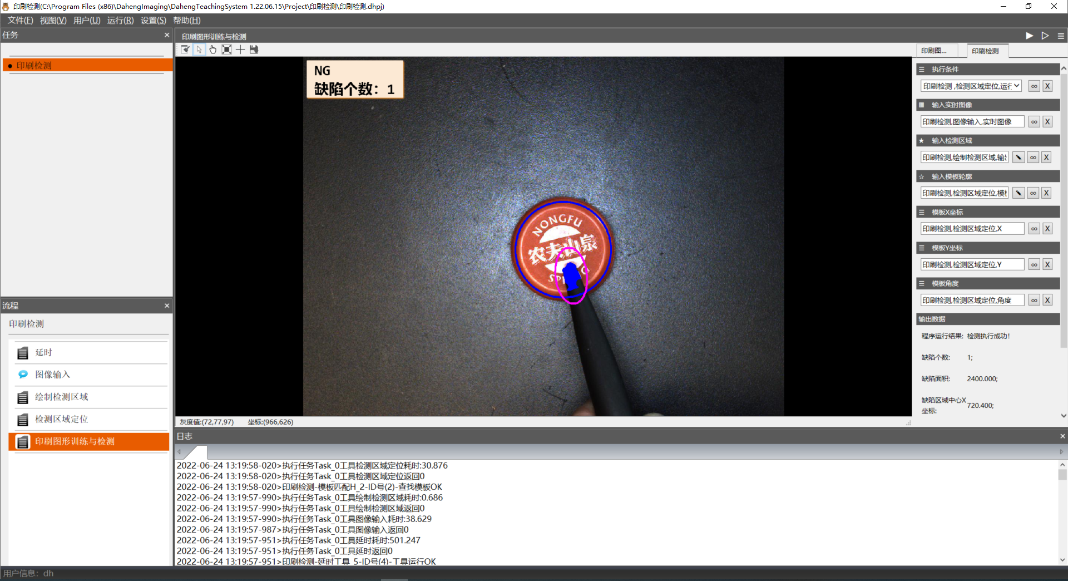Viewport: 1068px width, 581px height.
Task: Click link icon for 模板X坐标 row
Action: (x=1034, y=229)
